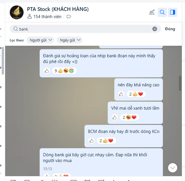Click the chat vertical scrollbar thumb
Screen dimensions: 185x181
(x=180, y=83)
